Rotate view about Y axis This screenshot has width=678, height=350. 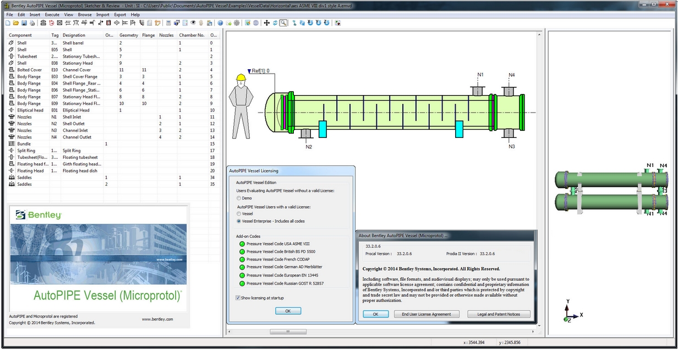(x=319, y=23)
